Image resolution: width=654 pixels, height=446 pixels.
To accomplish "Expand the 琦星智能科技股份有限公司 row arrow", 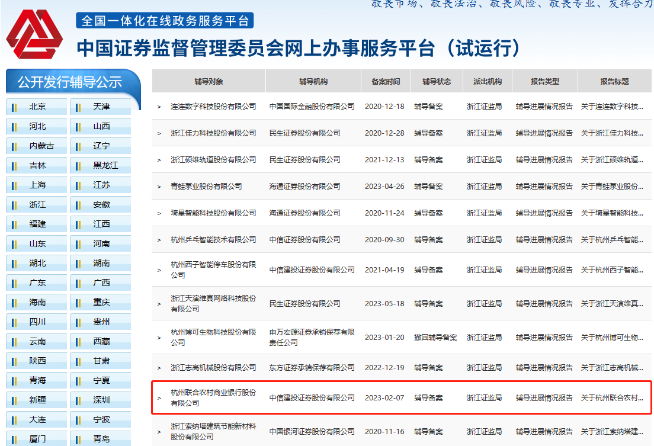I will [x=159, y=214].
